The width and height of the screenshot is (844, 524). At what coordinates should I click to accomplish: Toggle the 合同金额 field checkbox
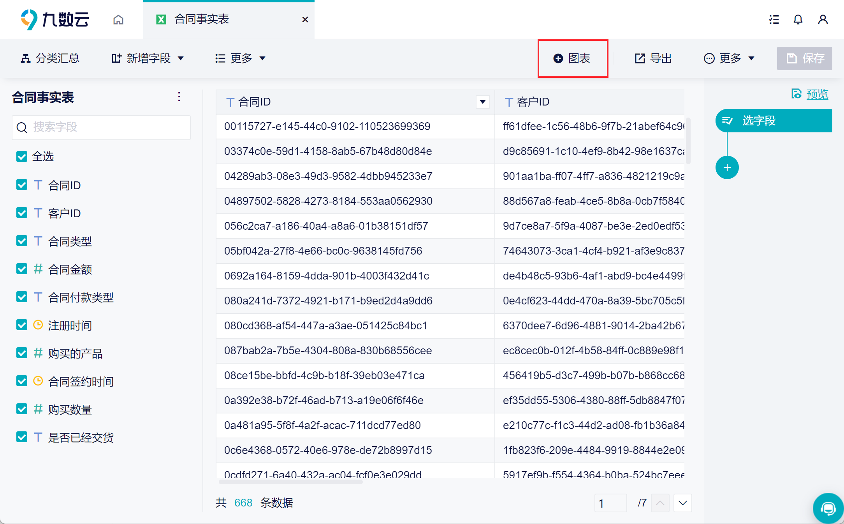22,269
